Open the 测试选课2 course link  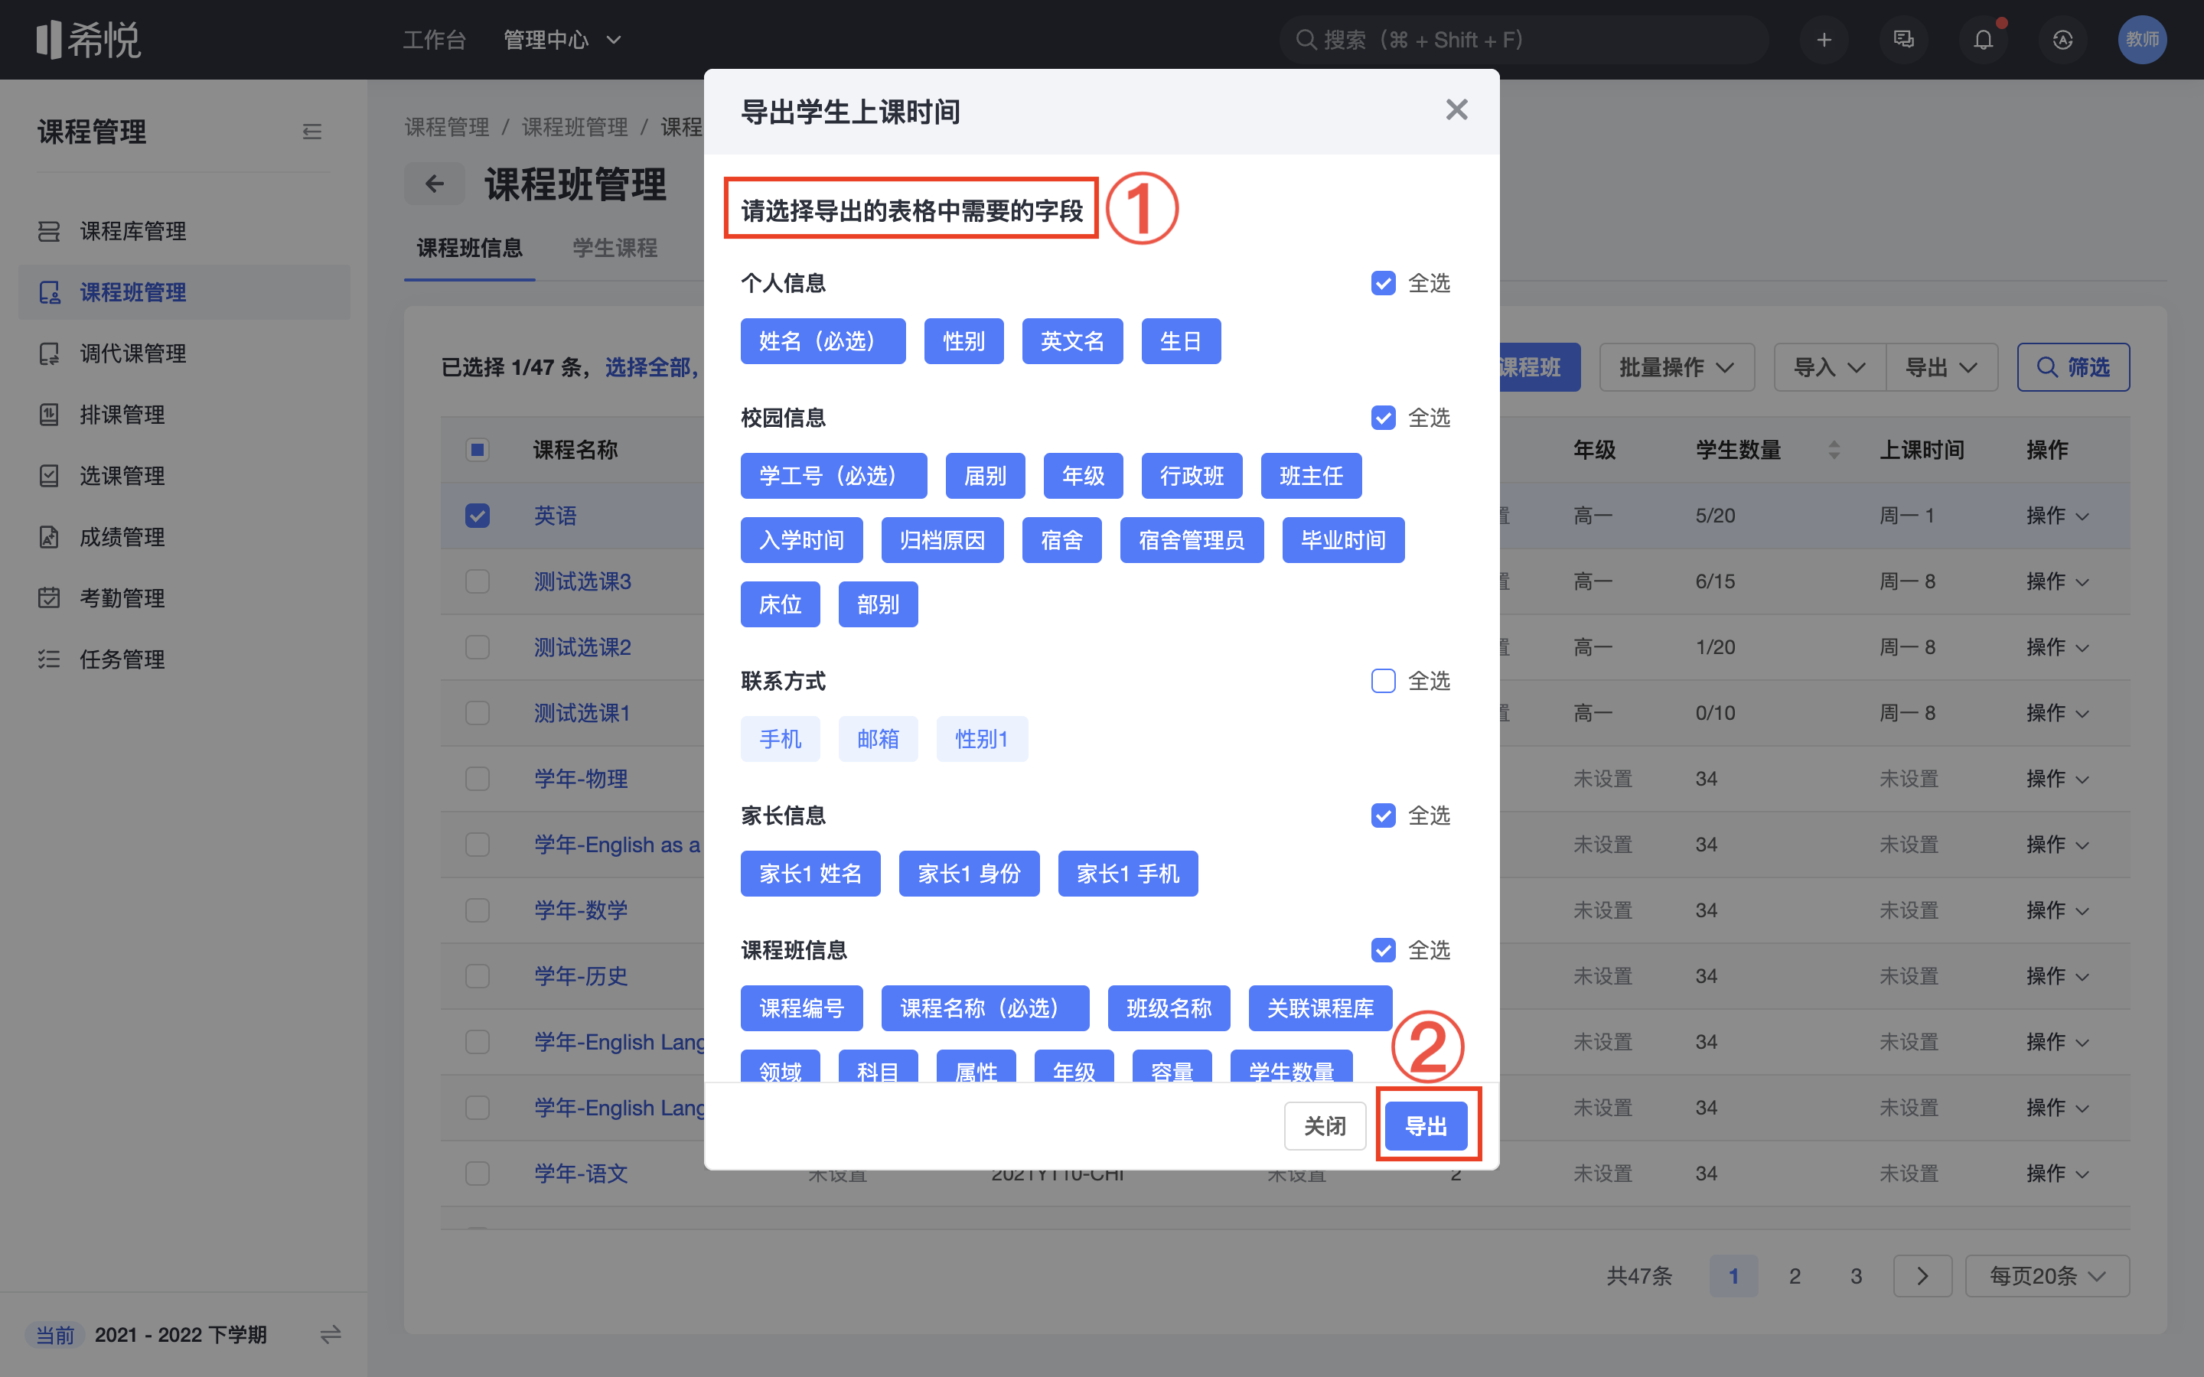[582, 647]
